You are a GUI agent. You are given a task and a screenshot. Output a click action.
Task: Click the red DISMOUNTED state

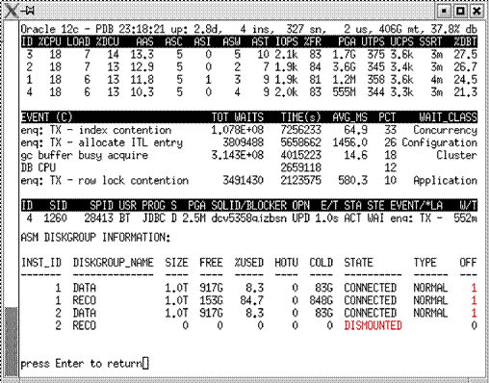tap(373, 325)
